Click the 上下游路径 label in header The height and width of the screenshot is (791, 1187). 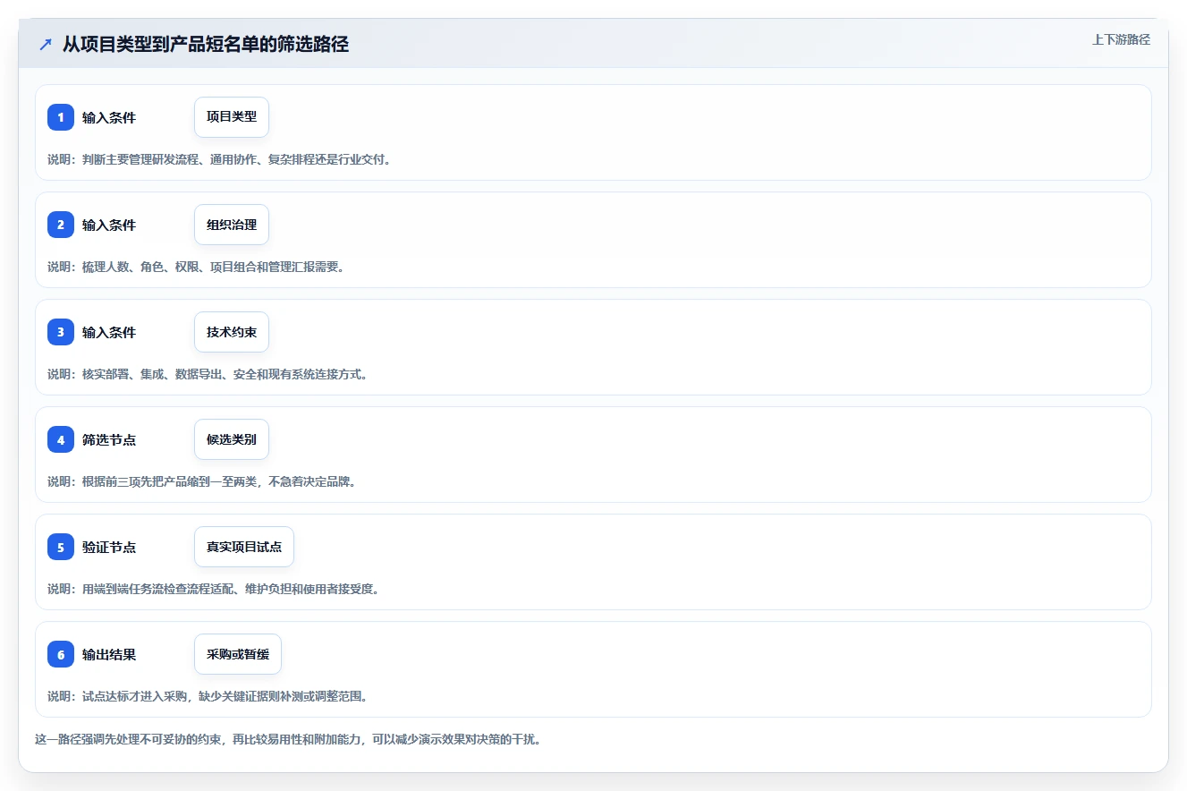[x=1121, y=39]
